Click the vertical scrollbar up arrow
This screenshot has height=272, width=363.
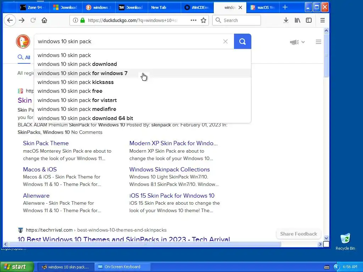(x=326, y=30)
